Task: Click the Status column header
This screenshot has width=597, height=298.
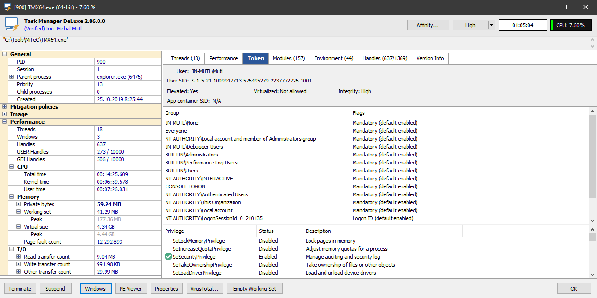Action: coord(280,231)
